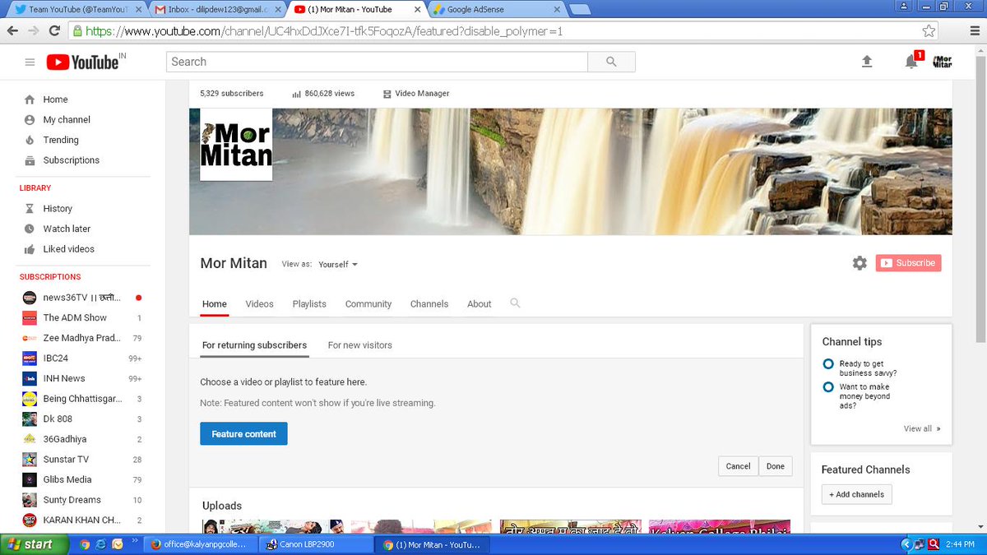Expand View all channel tips
The width and height of the screenshot is (987, 555).
pos(922,428)
